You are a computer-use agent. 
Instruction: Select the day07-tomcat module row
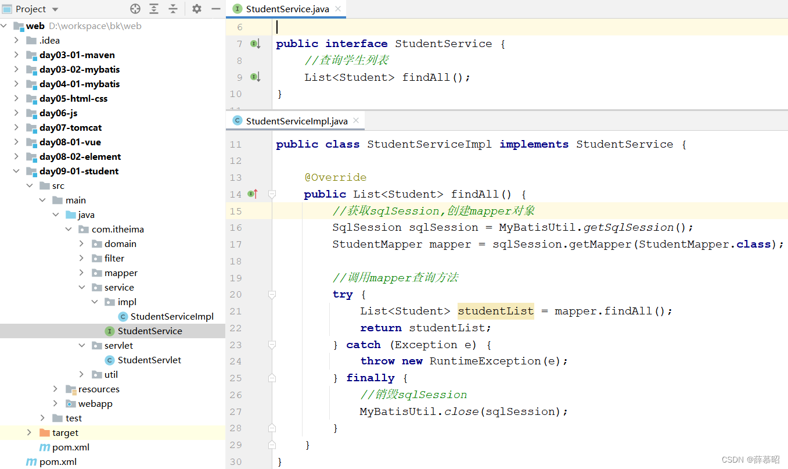[x=113, y=127]
